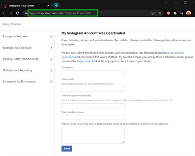
Task: Open Manage Your Account menu item
Action: pos(18,48)
